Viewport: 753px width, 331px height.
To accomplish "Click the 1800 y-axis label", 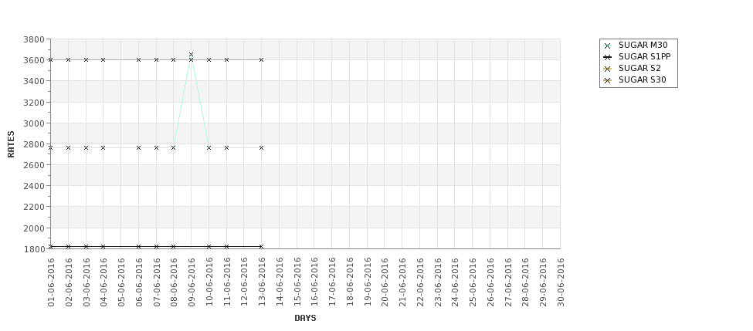I will pyautogui.click(x=34, y=249).
